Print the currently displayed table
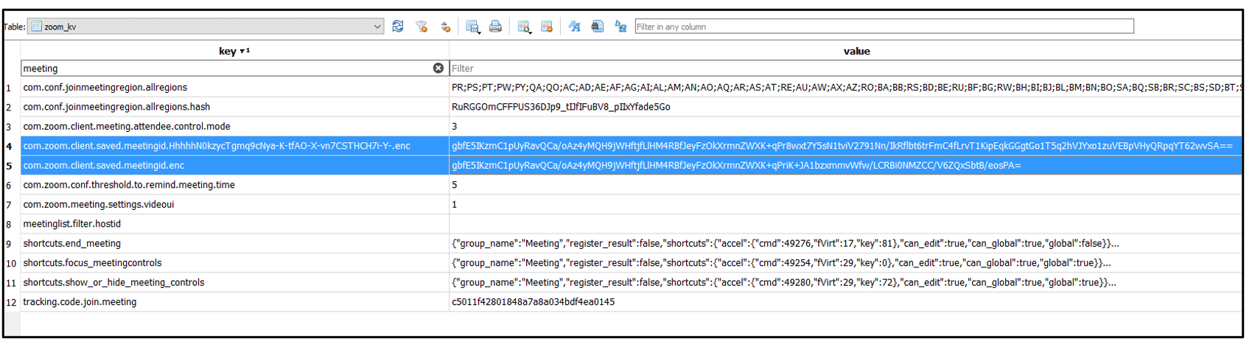Image resolution: width=1252 pixels, height=344 pixels. [495, 27]
